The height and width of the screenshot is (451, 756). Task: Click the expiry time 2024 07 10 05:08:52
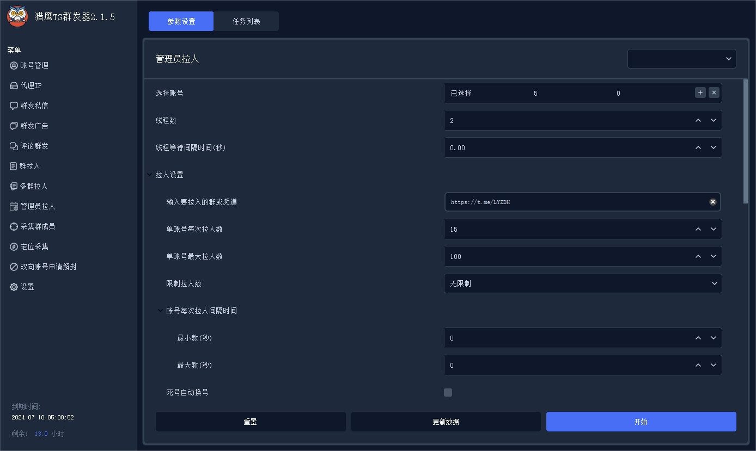[42, 417]
